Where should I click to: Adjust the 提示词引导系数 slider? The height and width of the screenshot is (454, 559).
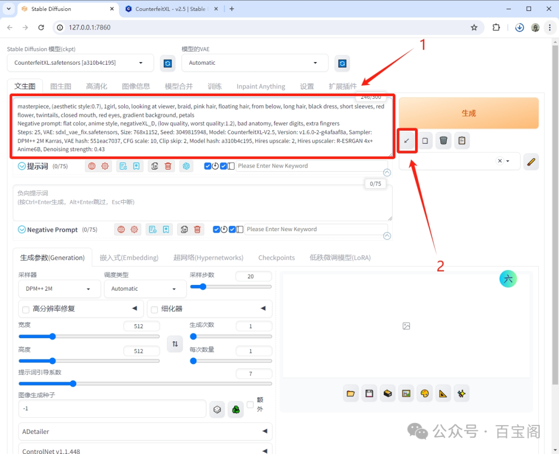point(145,384)
